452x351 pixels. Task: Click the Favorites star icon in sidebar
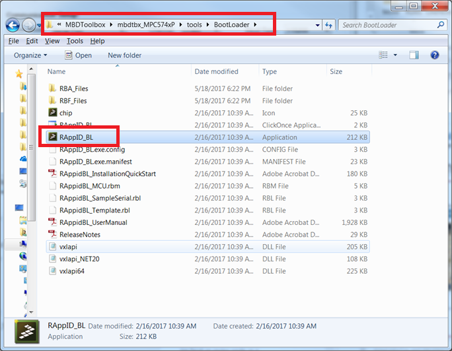click(19, 74)
